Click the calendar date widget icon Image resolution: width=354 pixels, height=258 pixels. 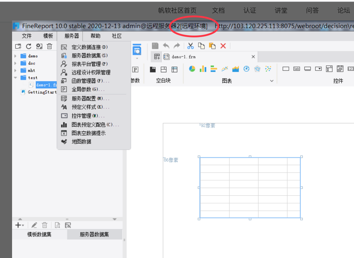[x=340, y=69]
